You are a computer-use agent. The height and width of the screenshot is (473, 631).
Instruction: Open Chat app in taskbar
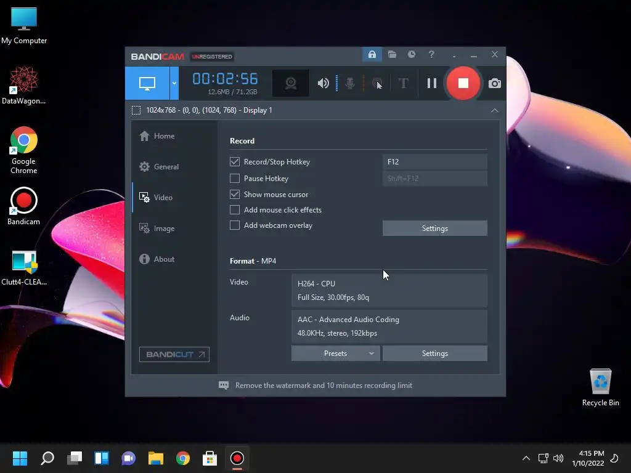(128, 458)
